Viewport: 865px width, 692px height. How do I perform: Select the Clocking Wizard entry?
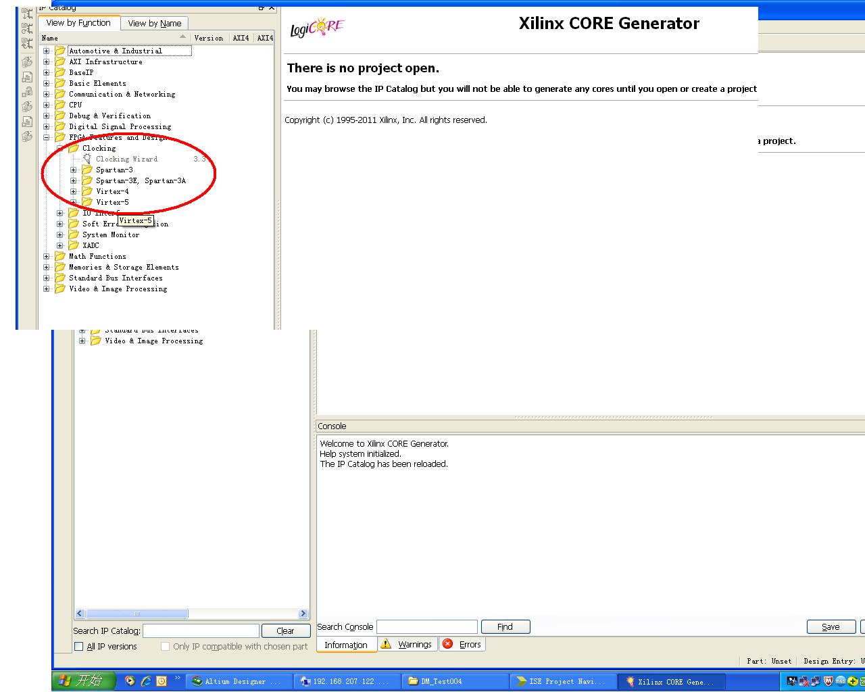click(126, 159)
